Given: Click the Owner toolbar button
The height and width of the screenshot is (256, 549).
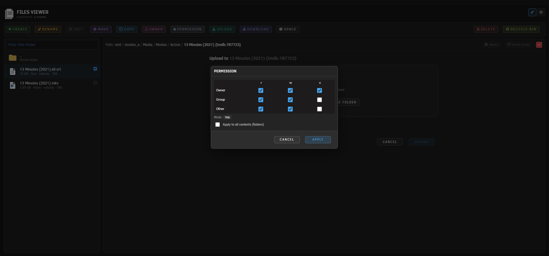Looking at the screenshot, I should pyautogui.click(x=154, y=29).
